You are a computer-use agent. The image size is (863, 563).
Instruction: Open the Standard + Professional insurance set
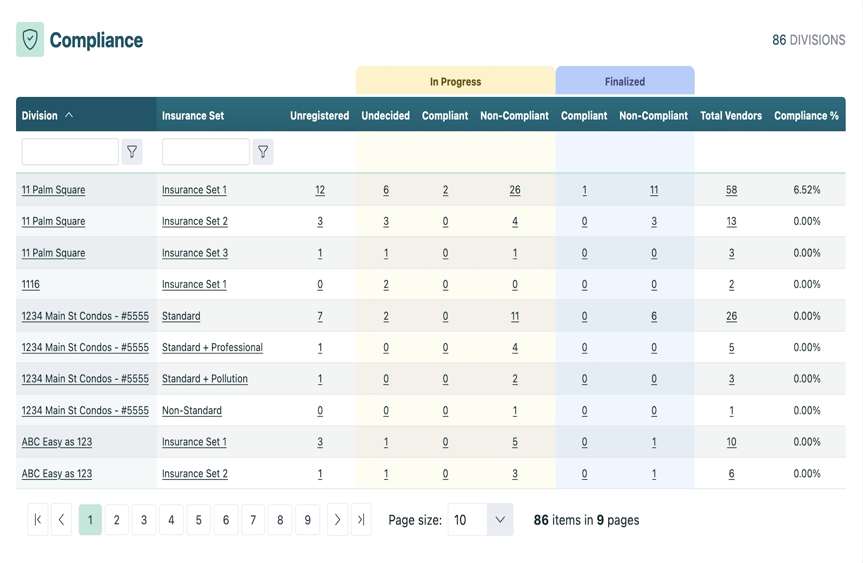[212, 347]
